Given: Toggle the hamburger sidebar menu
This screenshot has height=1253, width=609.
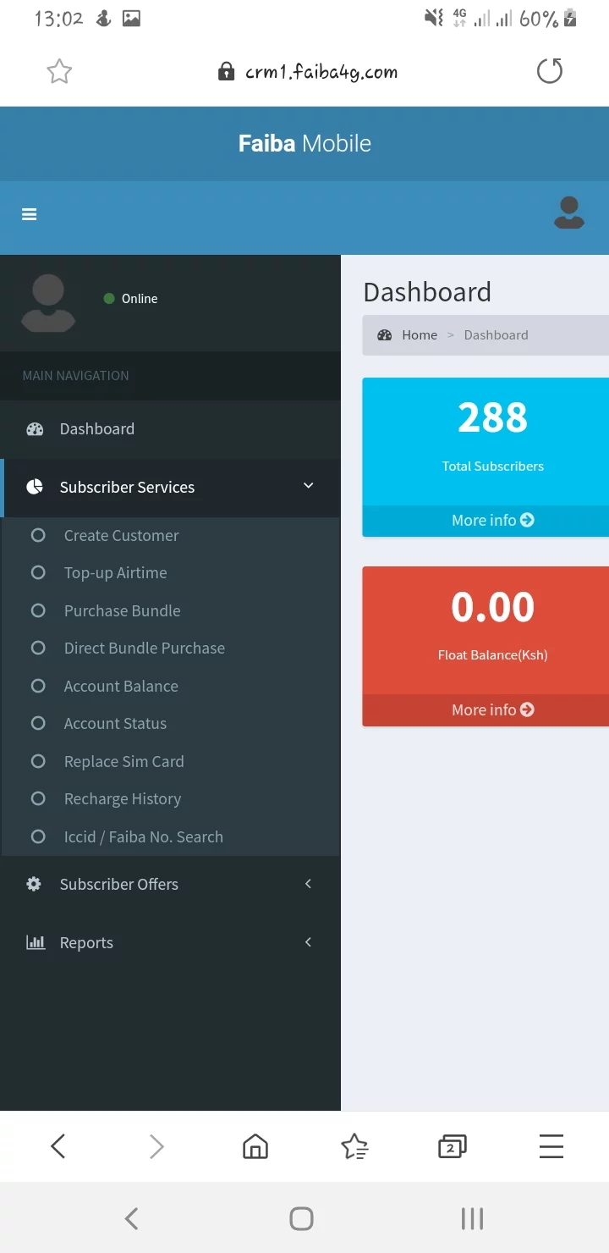Looking at the screenshot, I should click(x=30, y=215).
